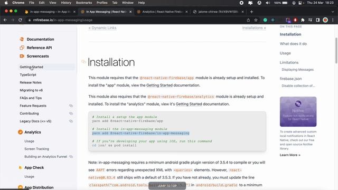Image resolution: width=338 pixels, height=190 pixels.
Task: Jump to Limitations in page contents
Action: click(x=289, y=62)
